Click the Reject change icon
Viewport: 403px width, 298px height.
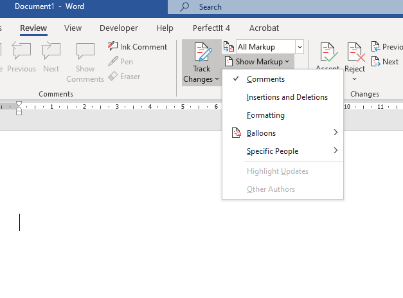click(x=355, y=53)
